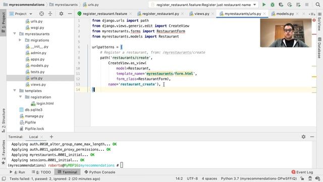Click the 4 spaces indent widget
The image size is (323, 182).
(x=209, y=178)
